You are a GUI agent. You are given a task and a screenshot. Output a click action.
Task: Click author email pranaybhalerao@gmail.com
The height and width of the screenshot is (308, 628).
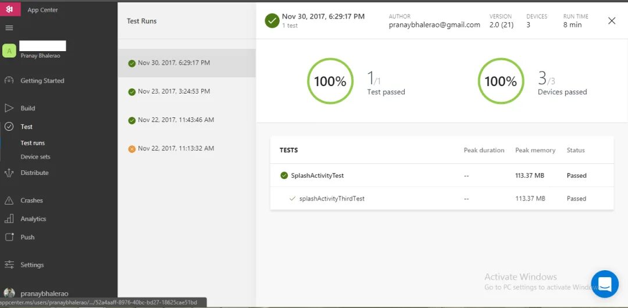(434, 25)
